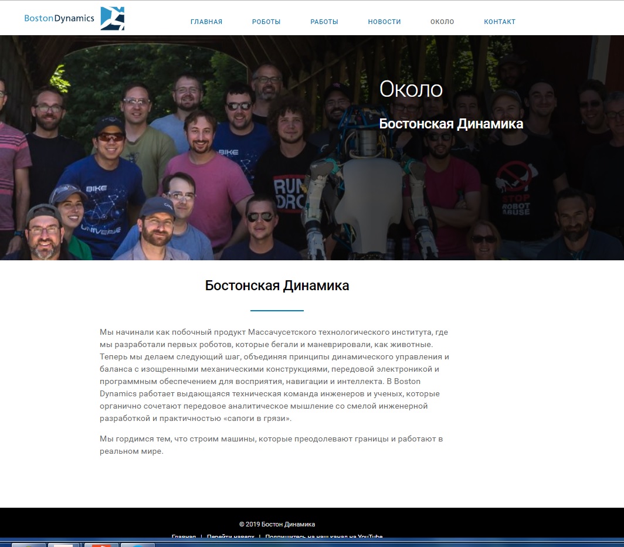Click the paragraph starting 'Мы начинали как побочный'
The width and height of the screenshot is (624, 547).
tap(274, 375)
